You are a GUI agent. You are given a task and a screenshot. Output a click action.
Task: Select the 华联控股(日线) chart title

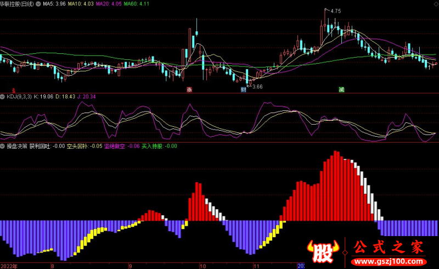17,4
